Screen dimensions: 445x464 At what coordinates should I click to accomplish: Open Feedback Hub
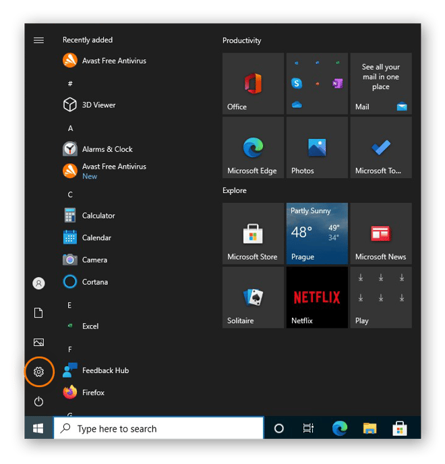[x=96, y=370]
